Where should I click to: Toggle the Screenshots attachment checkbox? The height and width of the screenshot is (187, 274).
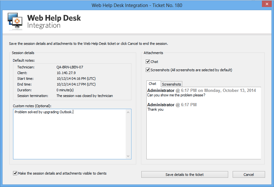pyautogui.click(x=148, y=70)
